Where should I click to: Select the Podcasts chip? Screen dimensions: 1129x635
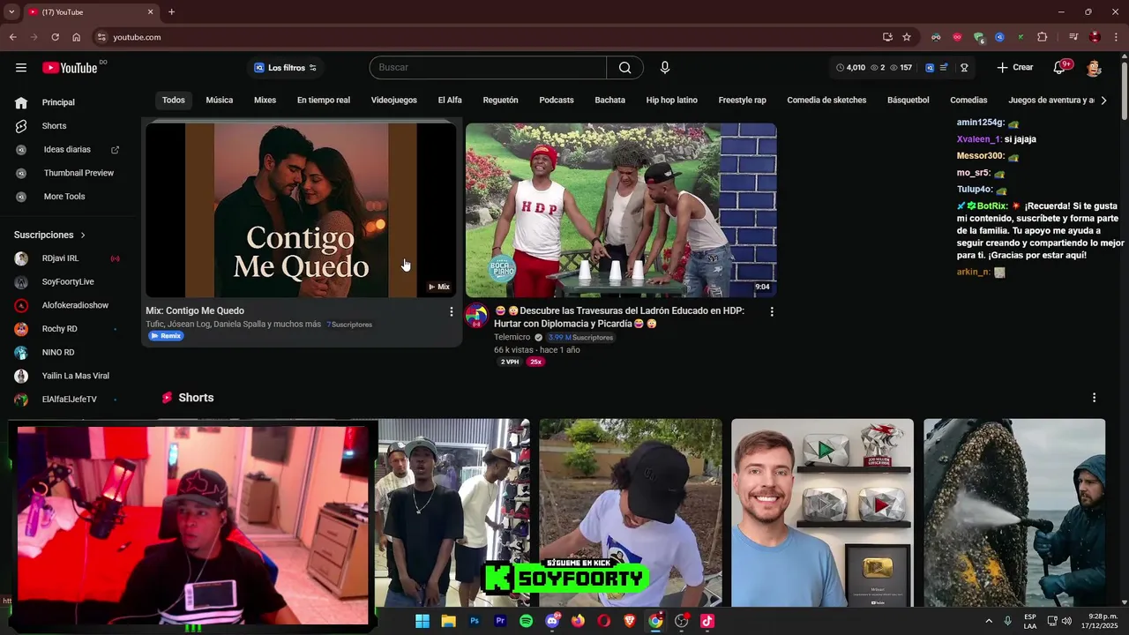click(557, 101)
